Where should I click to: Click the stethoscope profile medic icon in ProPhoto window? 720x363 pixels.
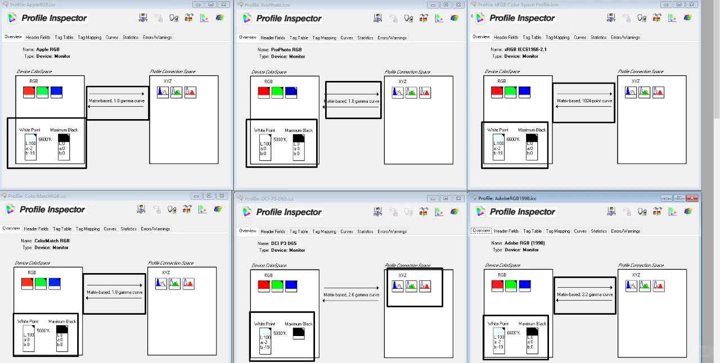408,18
